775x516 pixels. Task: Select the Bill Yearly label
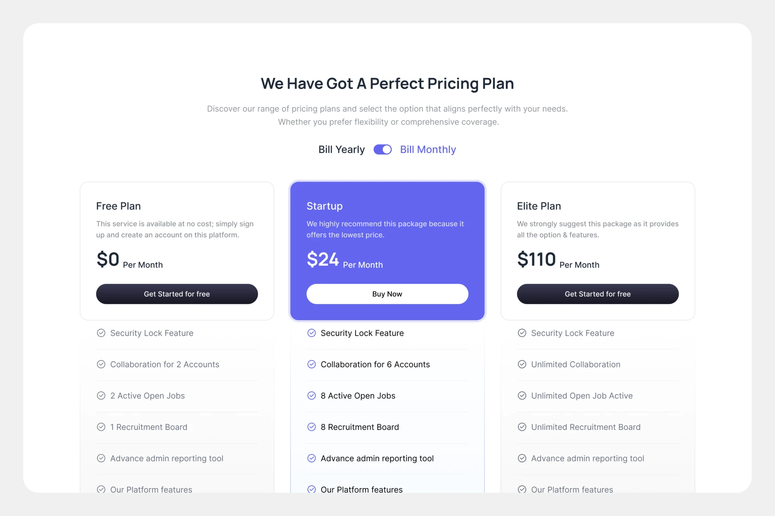click(x=341, y=149)
